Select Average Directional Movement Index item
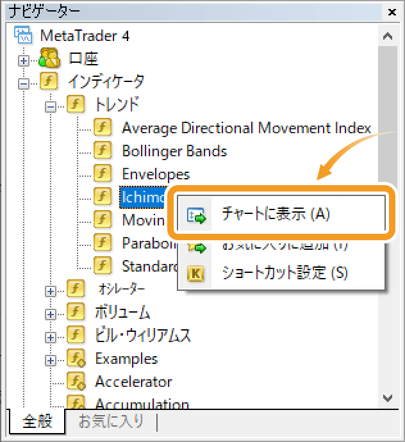This screenshot has width=405, height=442. click(x=246, y=128)
